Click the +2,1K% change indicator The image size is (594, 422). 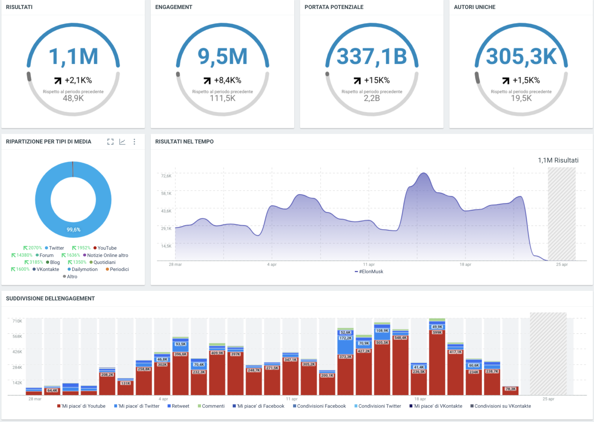(x=73, y=81)
